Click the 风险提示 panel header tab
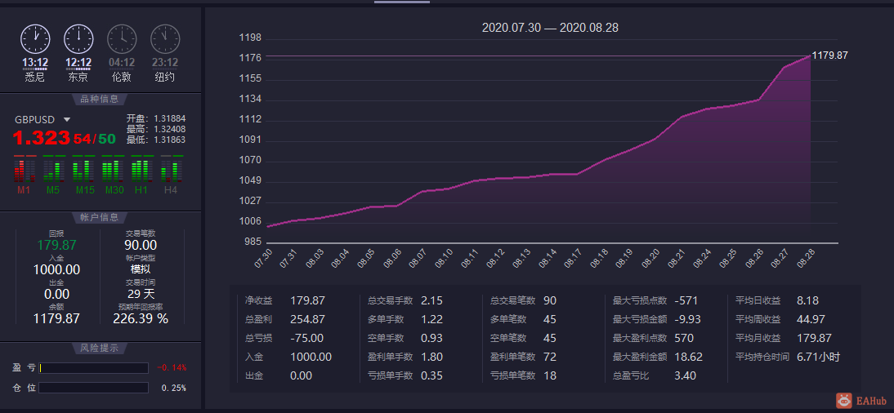The width and height of the screenshot is (894, 413). tap(100, 348)
